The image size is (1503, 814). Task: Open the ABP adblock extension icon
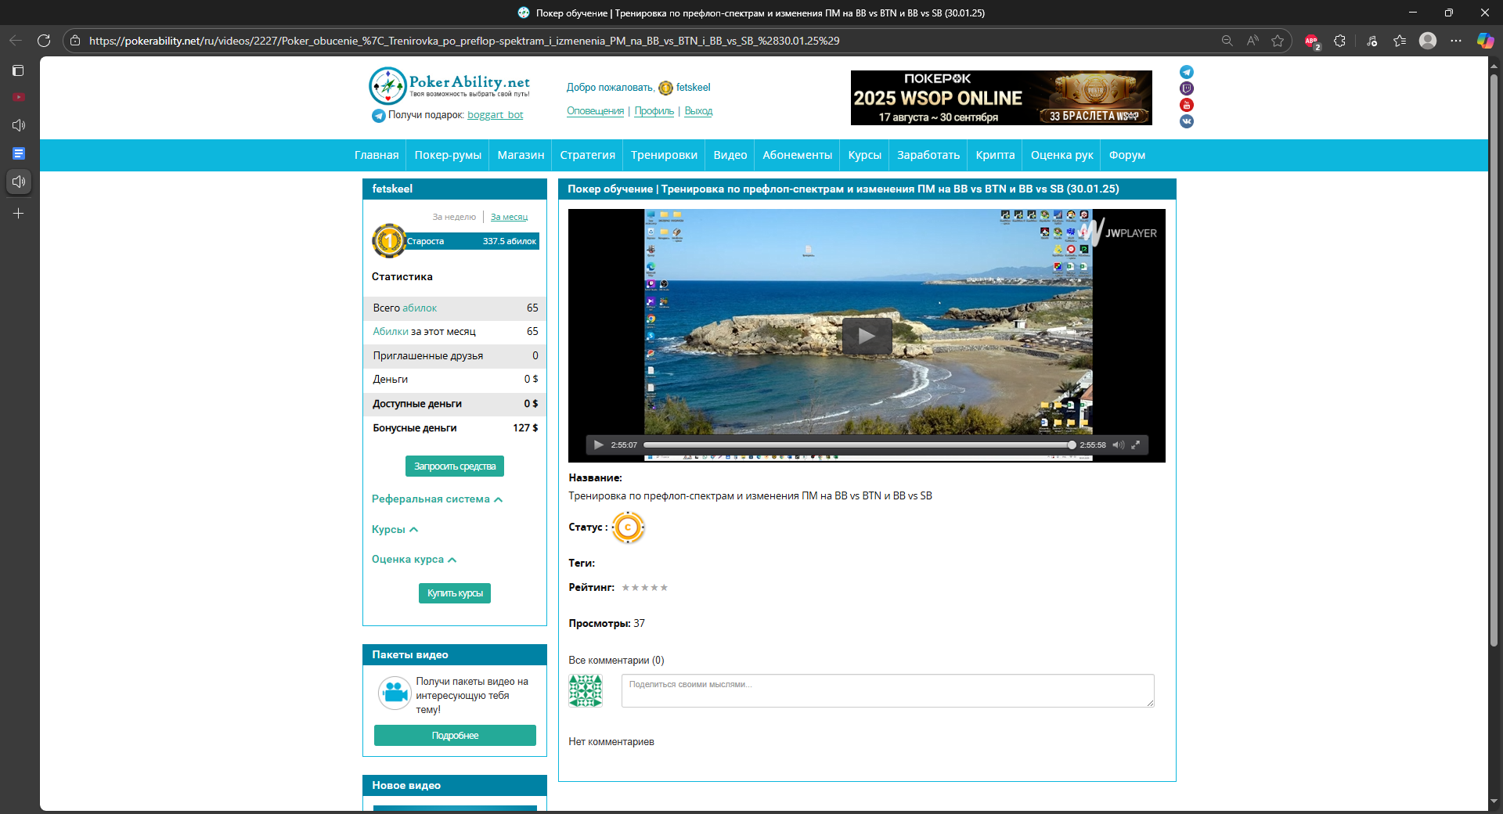[1312, 41]
